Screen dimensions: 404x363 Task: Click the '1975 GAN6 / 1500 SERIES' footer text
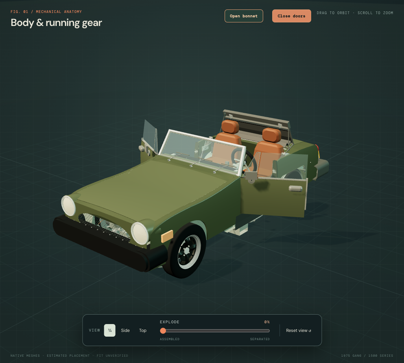point(367,356)
